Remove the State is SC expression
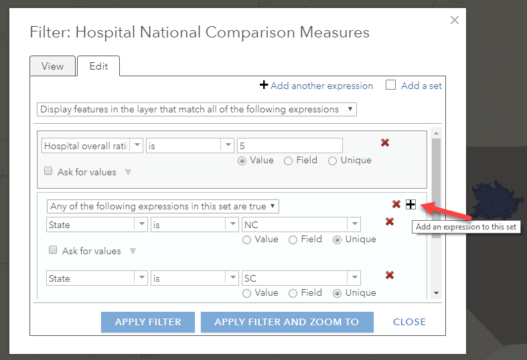This screenshot has width=527, height=360. 390,275
